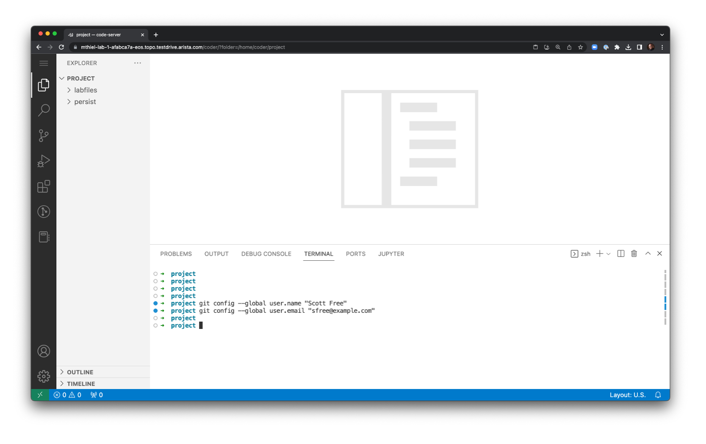Maximize the panel size with up chevron
Viewport: 706px width, 444px height.
648,254
